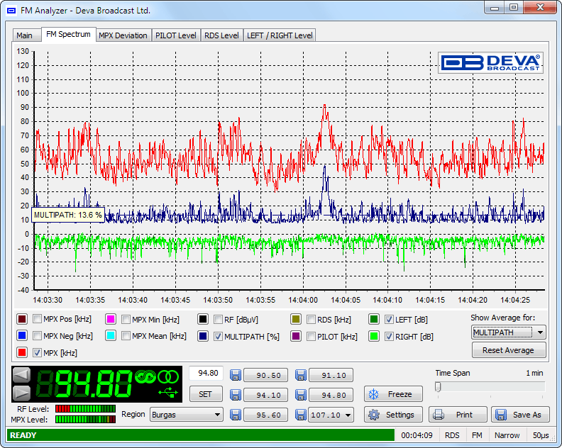Click the bright green RIGHT color swatch
Screen dimensions: 562x448
[x=374, y=336]
